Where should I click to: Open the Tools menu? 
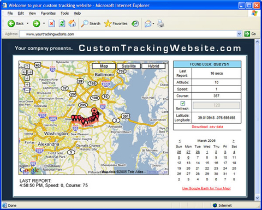(64, 13)
